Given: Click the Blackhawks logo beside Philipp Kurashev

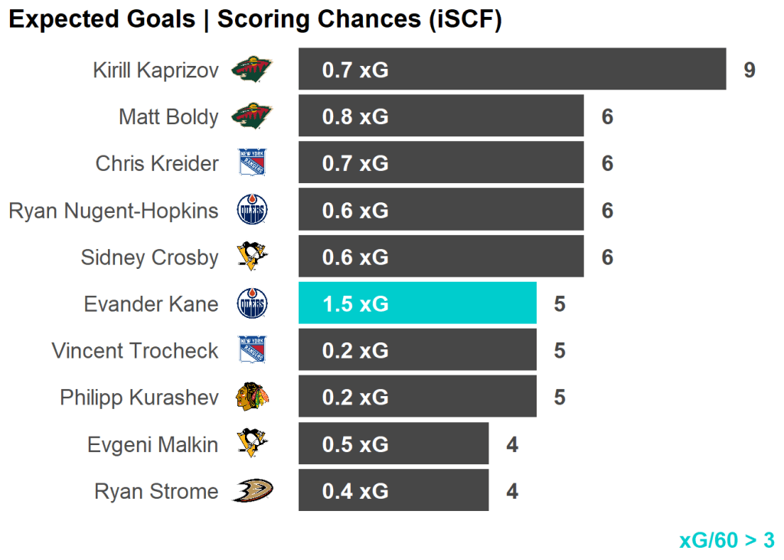Looking at the screenshot, I should [253, 398].
